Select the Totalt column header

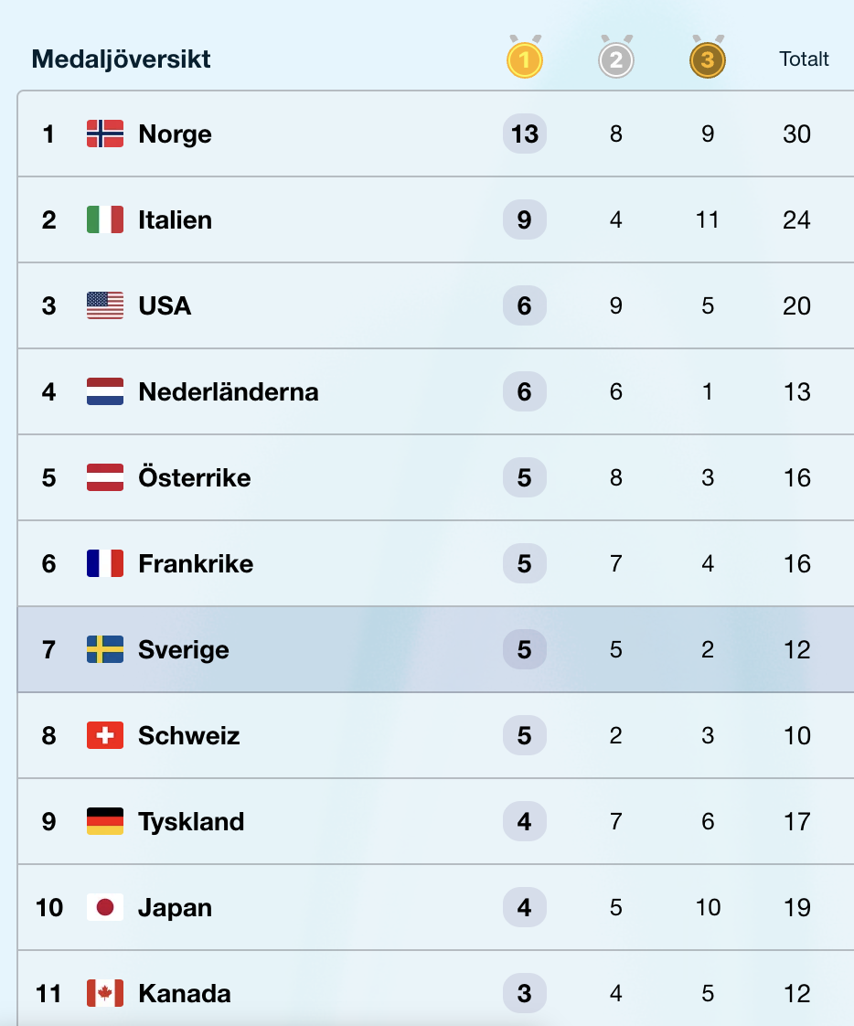tap(804, 59)
